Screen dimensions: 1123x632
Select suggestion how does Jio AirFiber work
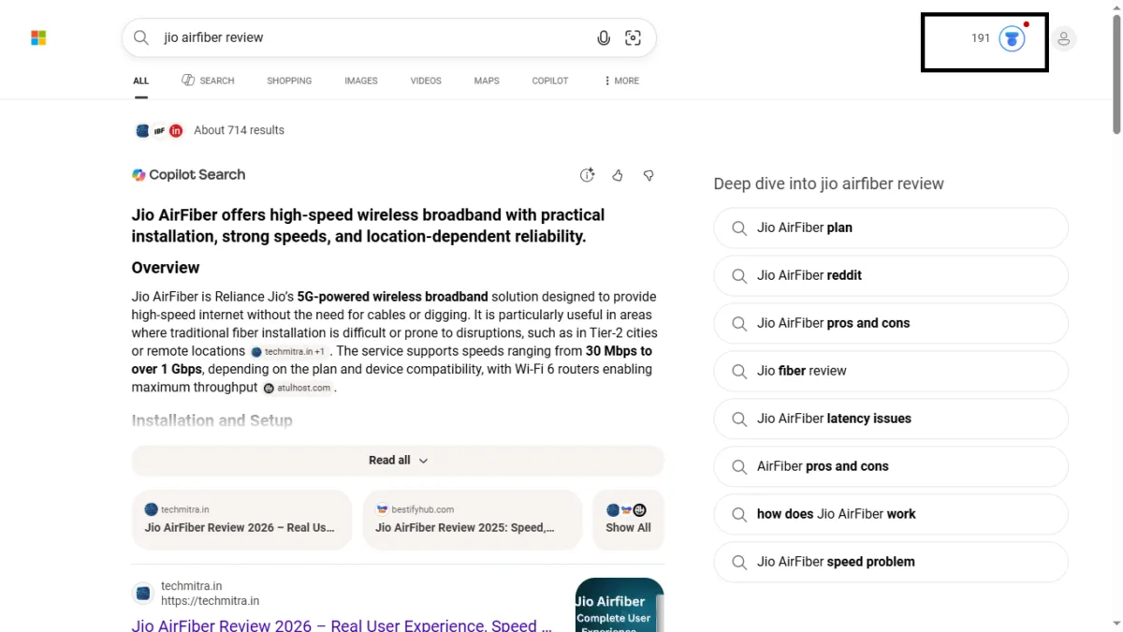coord(890,514)
